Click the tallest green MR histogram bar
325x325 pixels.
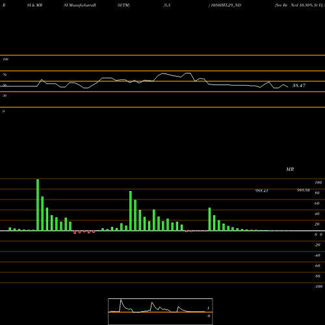tap(38, 205)
